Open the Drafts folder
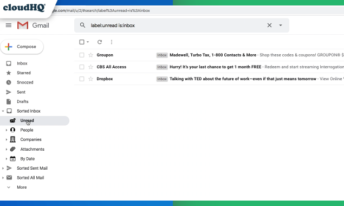Screen dimensions: 344x206 click(x=23, y=101)
